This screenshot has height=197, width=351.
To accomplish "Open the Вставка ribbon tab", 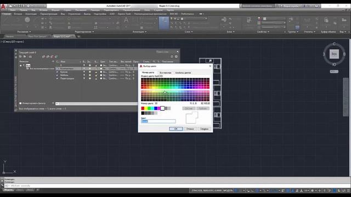I will pyautogui.click(x=18, y=14).
